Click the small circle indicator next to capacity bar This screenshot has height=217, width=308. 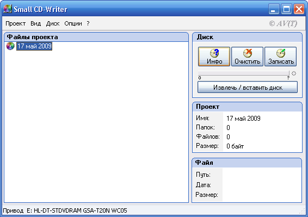click(x=294, y=73)
